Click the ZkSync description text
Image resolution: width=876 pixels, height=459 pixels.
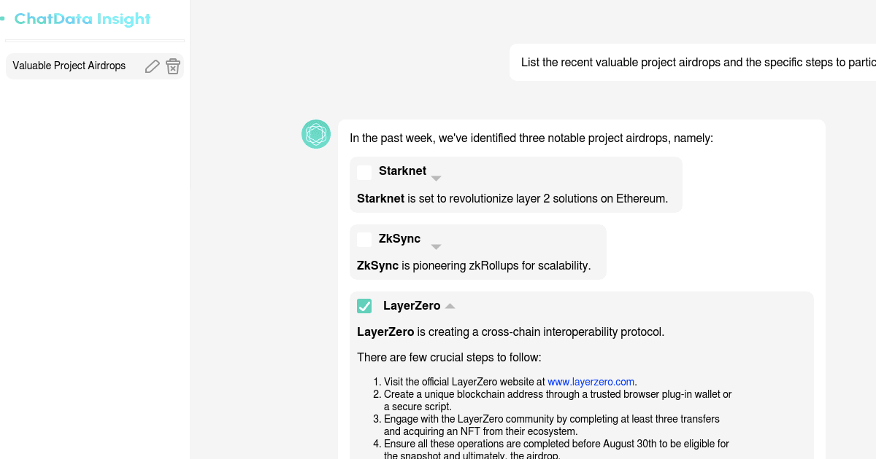[x=473, y=265]
